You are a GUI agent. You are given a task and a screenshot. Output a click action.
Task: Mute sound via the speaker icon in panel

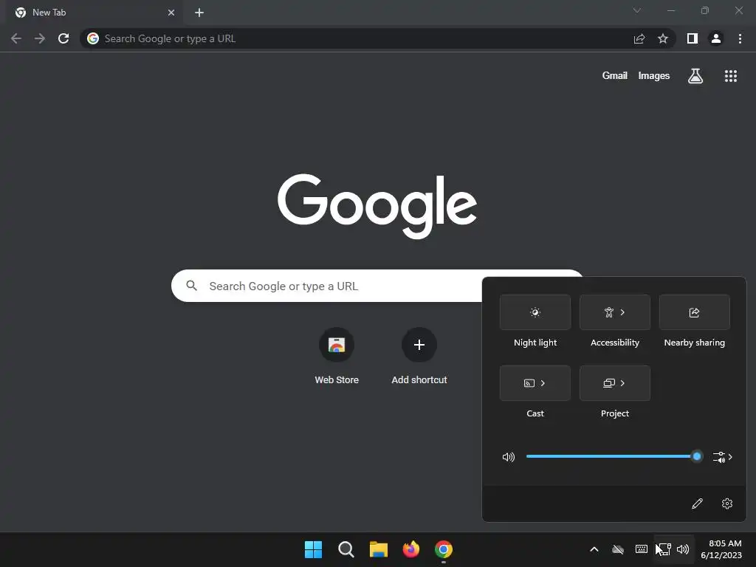[509, 456]
